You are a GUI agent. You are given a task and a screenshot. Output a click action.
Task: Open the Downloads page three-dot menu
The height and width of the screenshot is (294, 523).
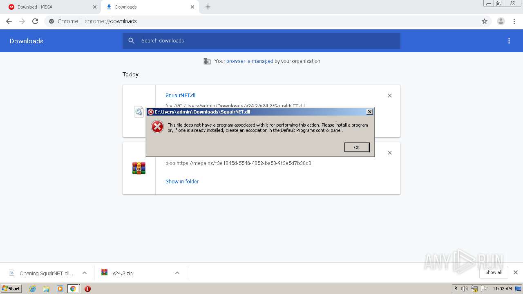click(509, 41)
